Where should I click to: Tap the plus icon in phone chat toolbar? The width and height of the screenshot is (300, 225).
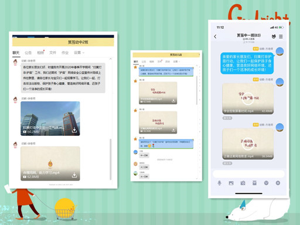point(278,183)
